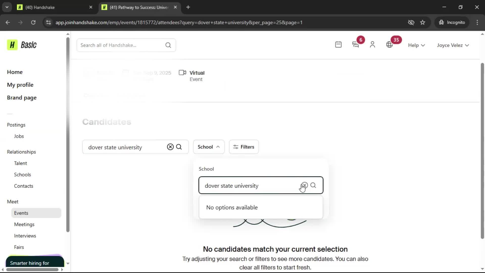Open the tab search dropdown arrow
The width and height of the screenshot is (485, 273).
7,7
